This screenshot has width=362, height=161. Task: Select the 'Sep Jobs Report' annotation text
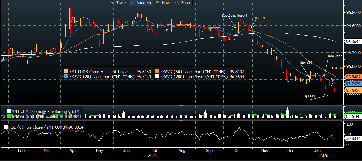(235, 16)
